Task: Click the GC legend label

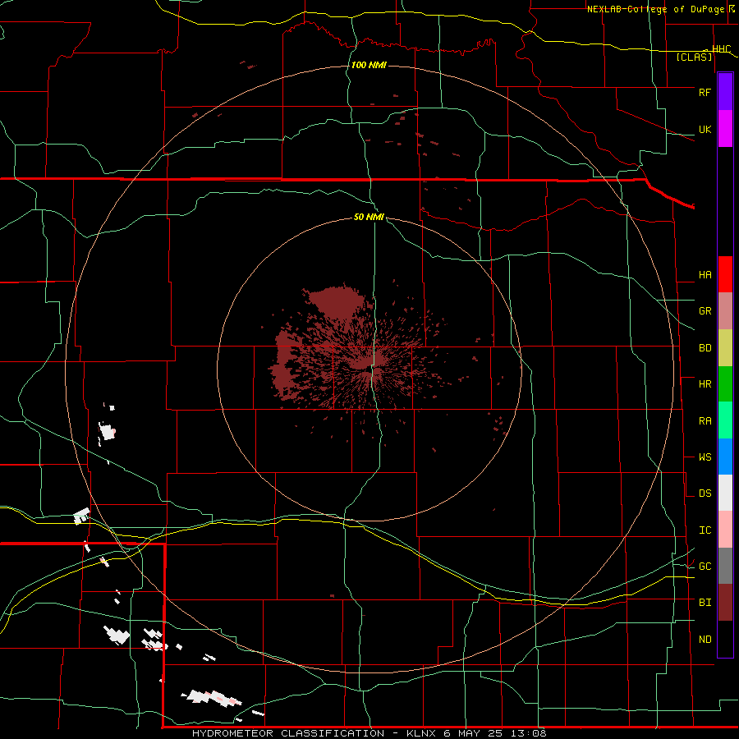Action: (705, 567)
